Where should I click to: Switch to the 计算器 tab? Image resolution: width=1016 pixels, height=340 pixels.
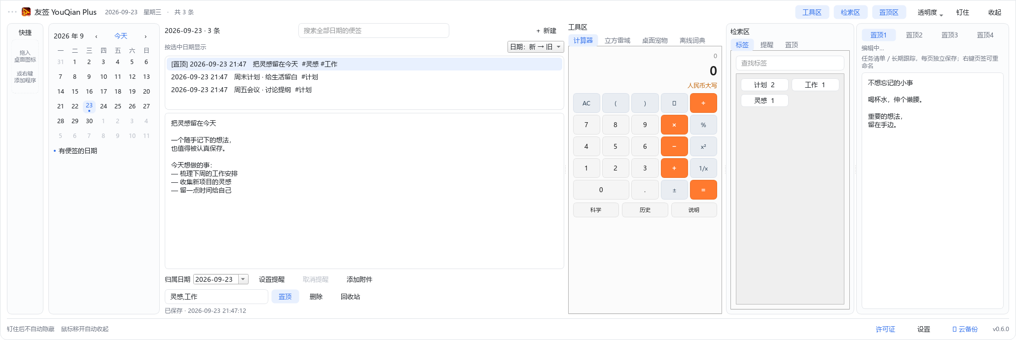(583, 40)
